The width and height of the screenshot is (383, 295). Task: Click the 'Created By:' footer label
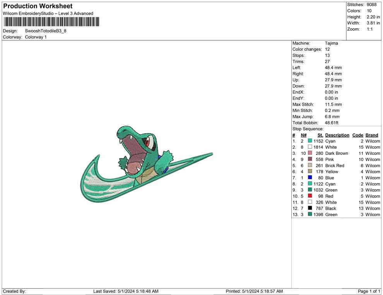click(14, 291)
